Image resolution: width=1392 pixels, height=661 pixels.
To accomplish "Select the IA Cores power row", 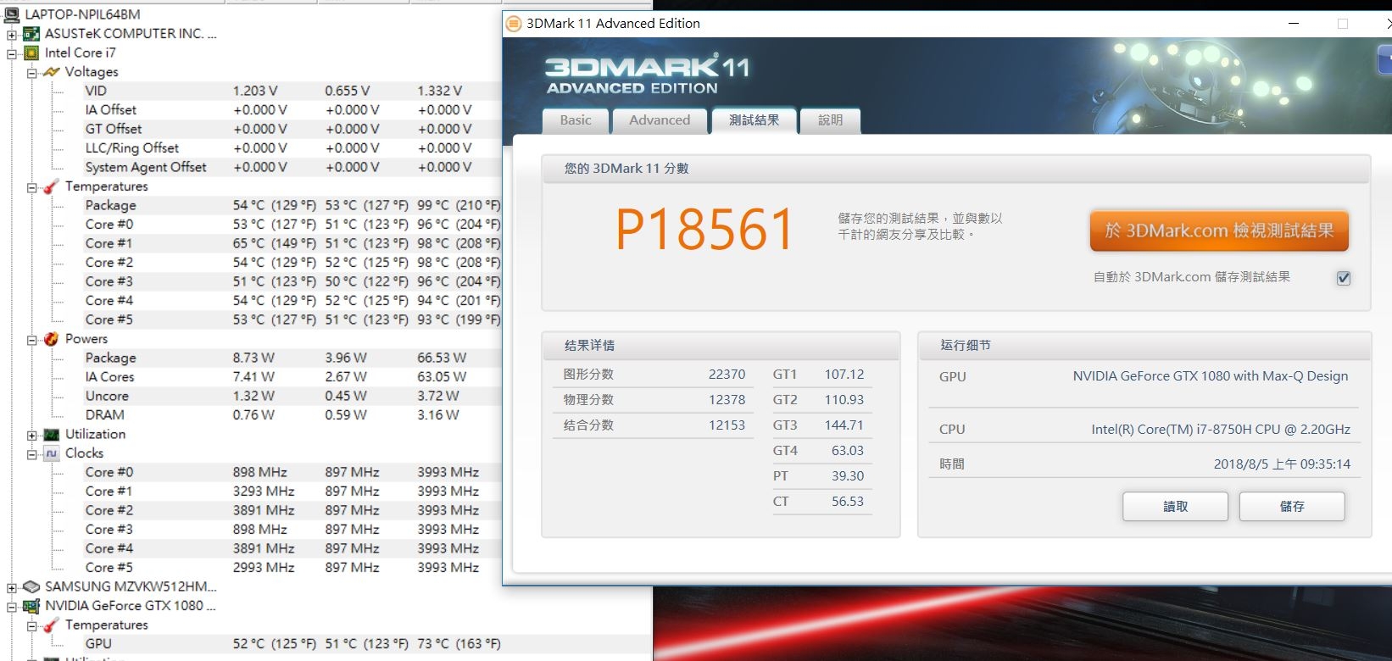I will [x=292, y=377].
